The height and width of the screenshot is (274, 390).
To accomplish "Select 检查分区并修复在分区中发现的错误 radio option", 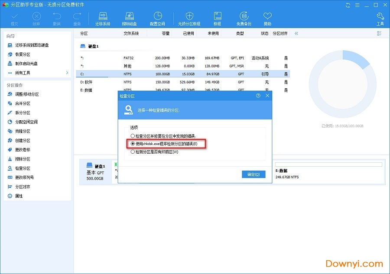I will 133,135.
